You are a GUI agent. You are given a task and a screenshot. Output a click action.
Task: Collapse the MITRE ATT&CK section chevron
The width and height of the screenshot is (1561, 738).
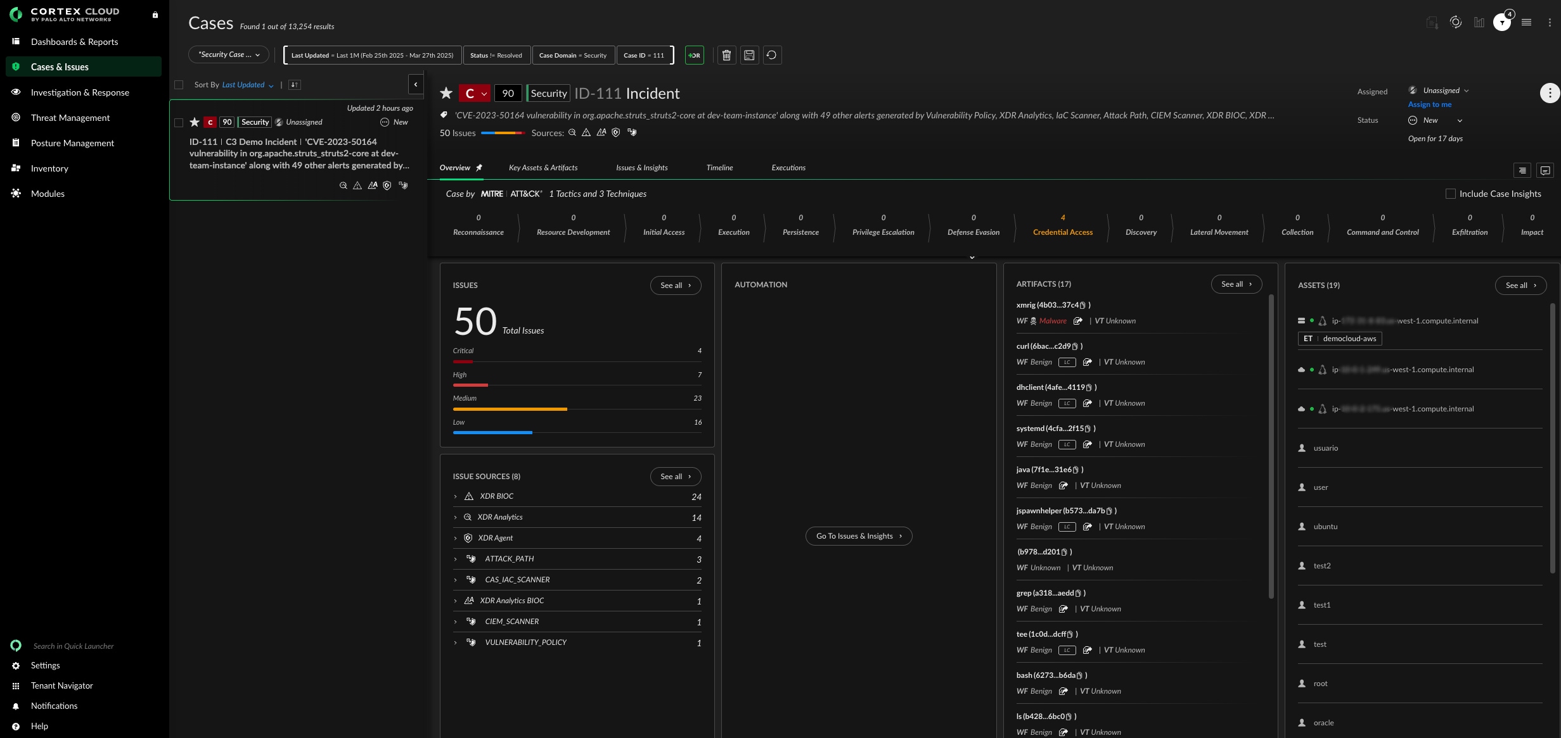click(972, 257)
